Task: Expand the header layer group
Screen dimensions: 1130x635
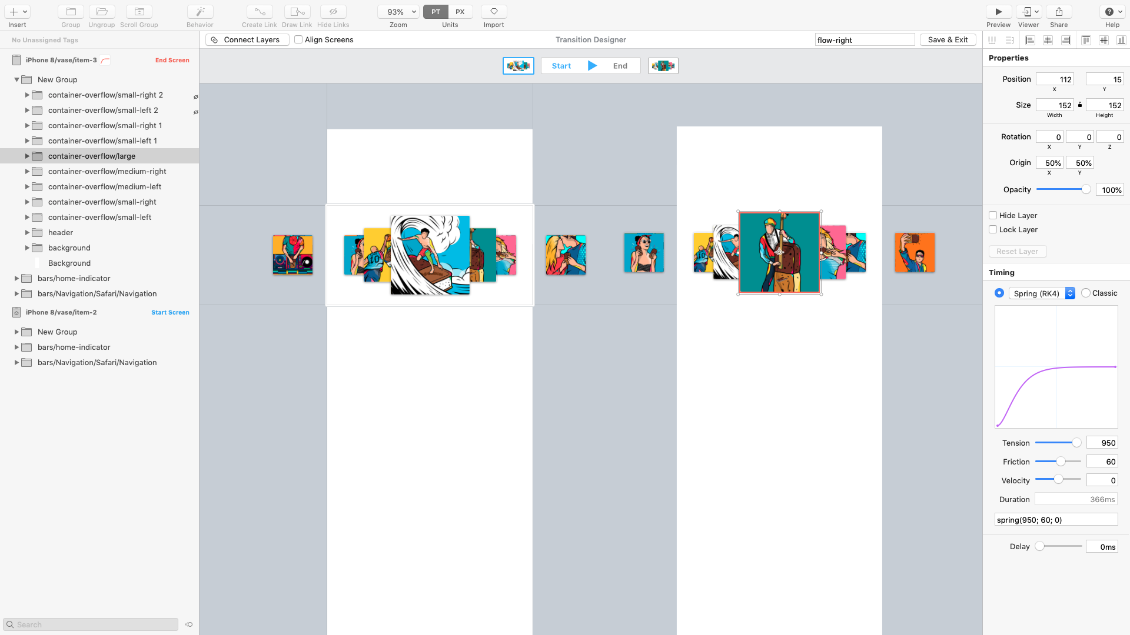Action: pos(27,232)
